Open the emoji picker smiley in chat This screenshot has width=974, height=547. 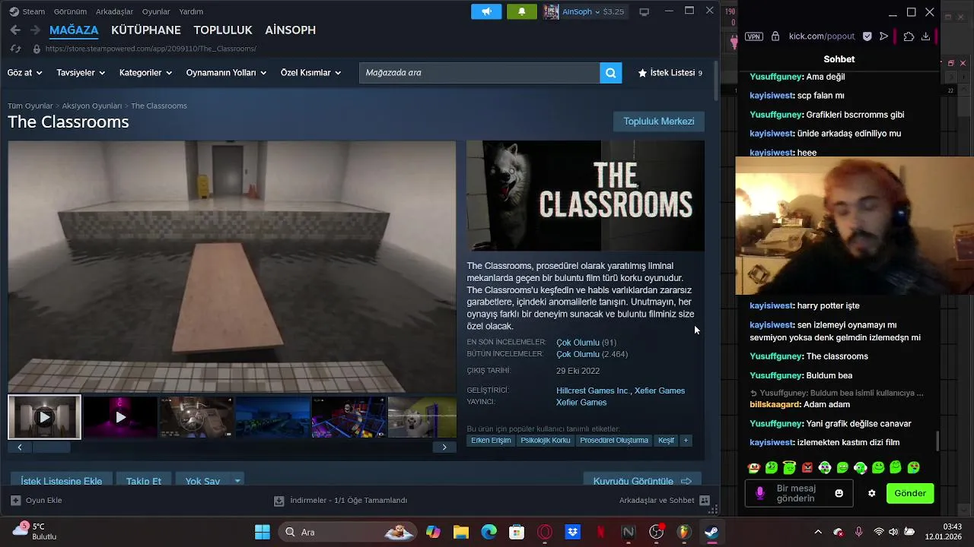point(839,493)
